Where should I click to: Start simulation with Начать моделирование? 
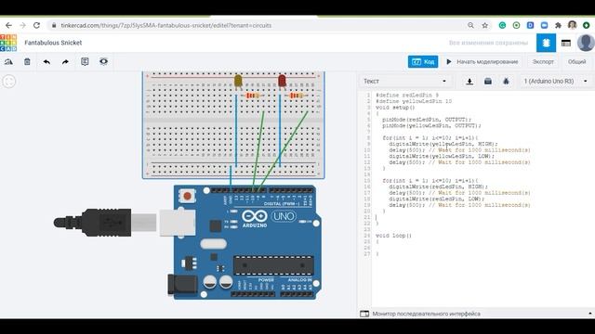pyautogui.click(x=483, y=62)
